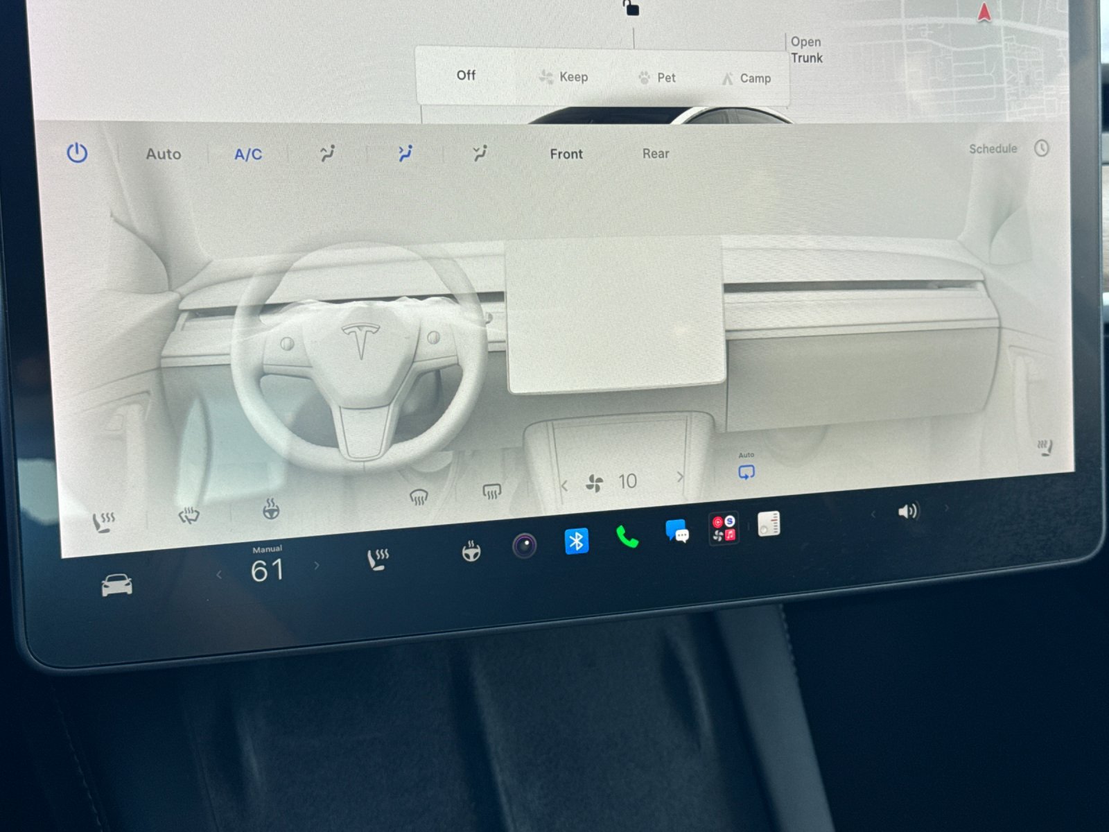Image resolution: width=1109 pixels, height=832 pixels.
Task: Toggle windshield-level airflow vent icon
Action: [x=328, y=153]
